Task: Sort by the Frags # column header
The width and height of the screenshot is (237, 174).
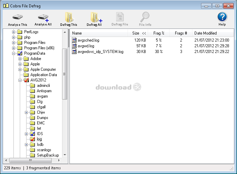Action: [181, 33]
